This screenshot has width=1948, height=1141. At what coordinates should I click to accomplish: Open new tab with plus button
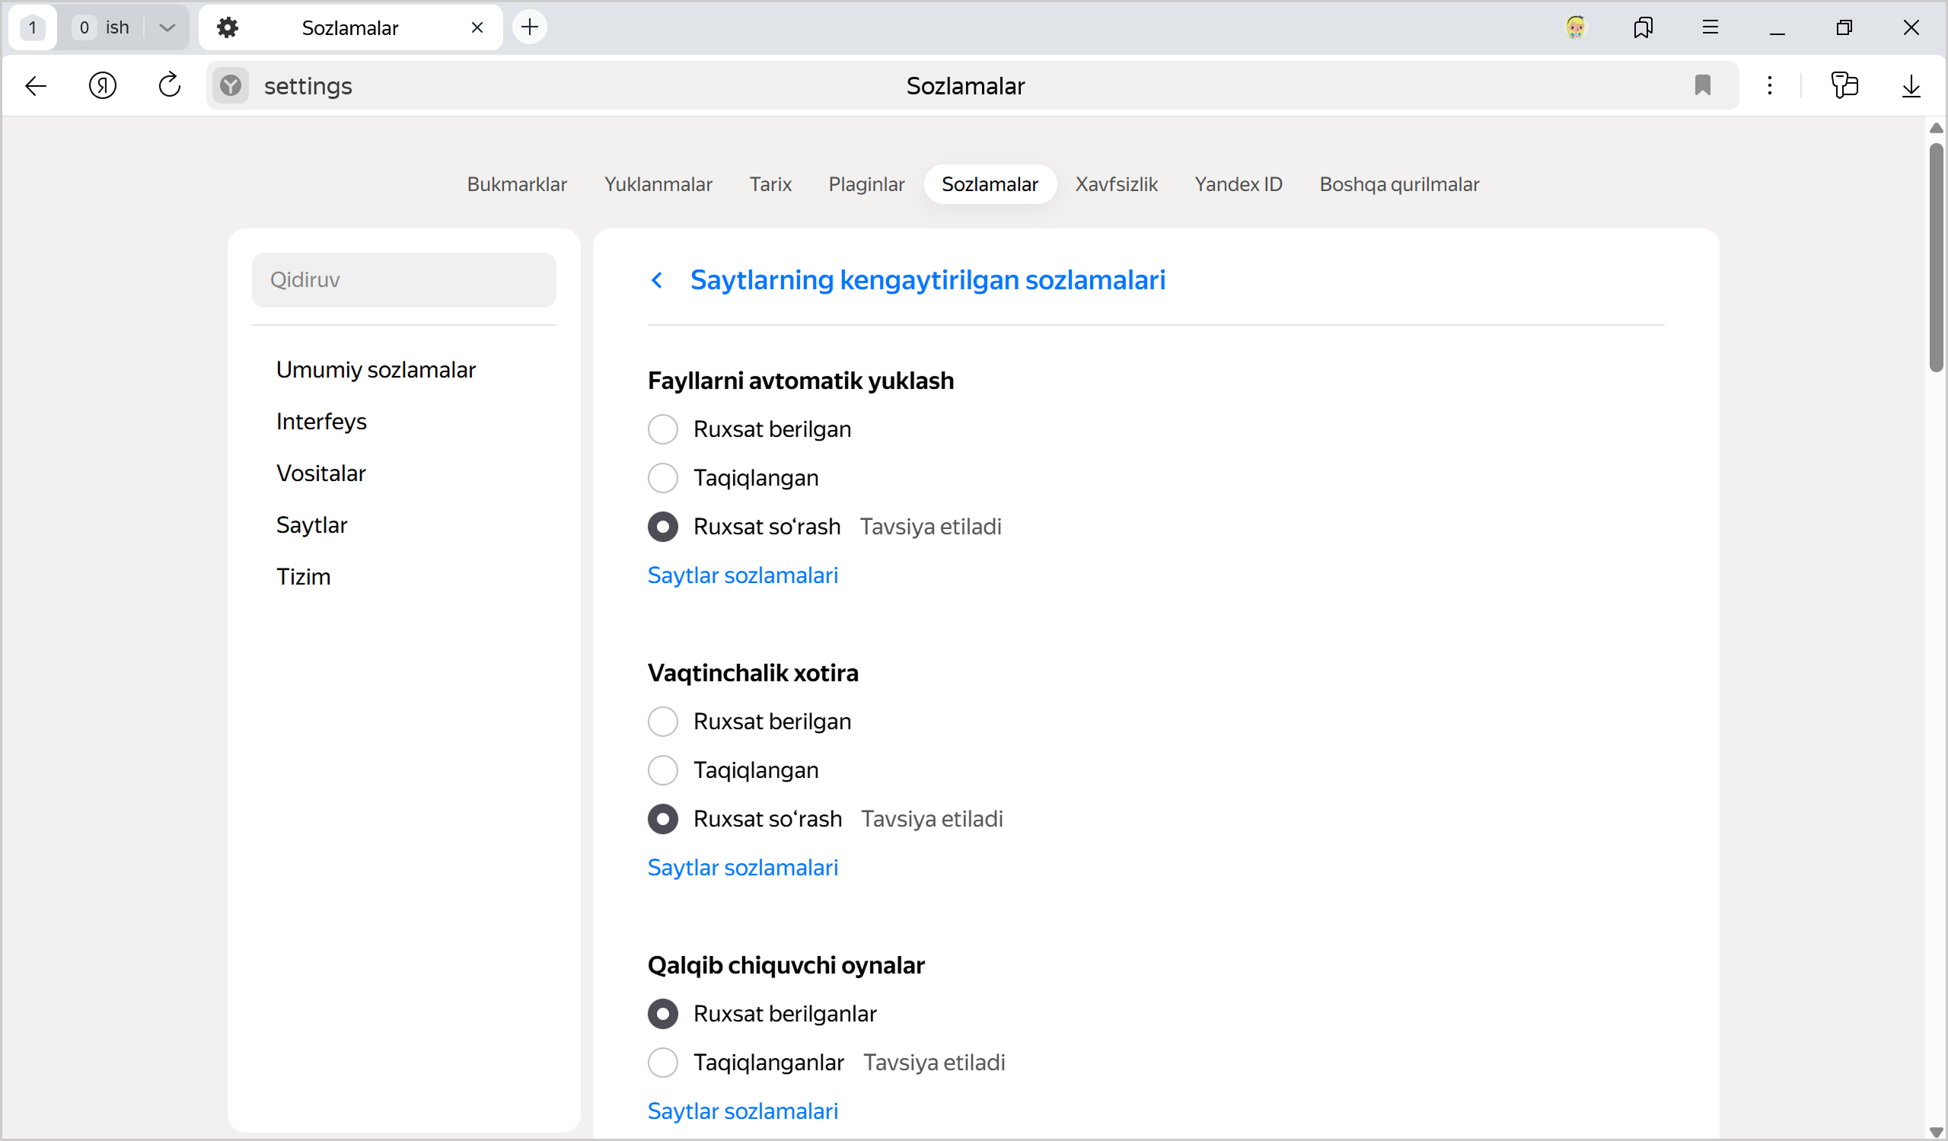click(530, 28)
